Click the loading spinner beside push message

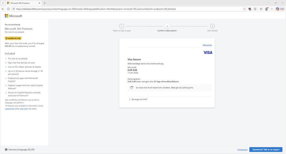tap(132, 88)
